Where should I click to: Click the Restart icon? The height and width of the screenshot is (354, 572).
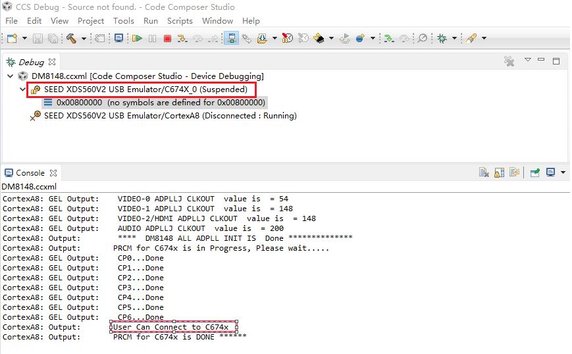point(345,38)
